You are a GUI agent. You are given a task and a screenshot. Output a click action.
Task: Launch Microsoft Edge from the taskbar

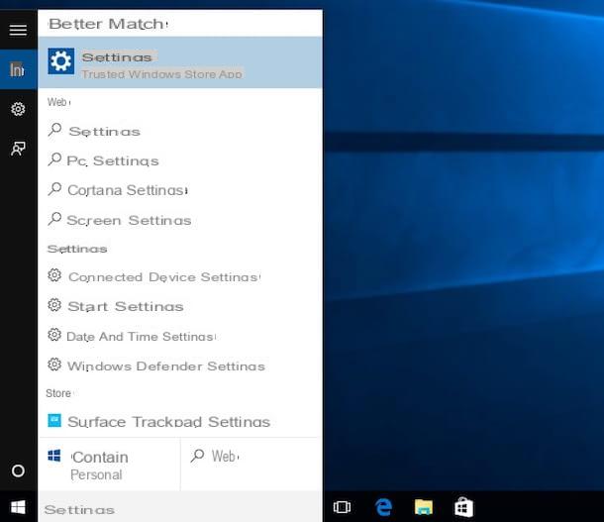point(383,507)
